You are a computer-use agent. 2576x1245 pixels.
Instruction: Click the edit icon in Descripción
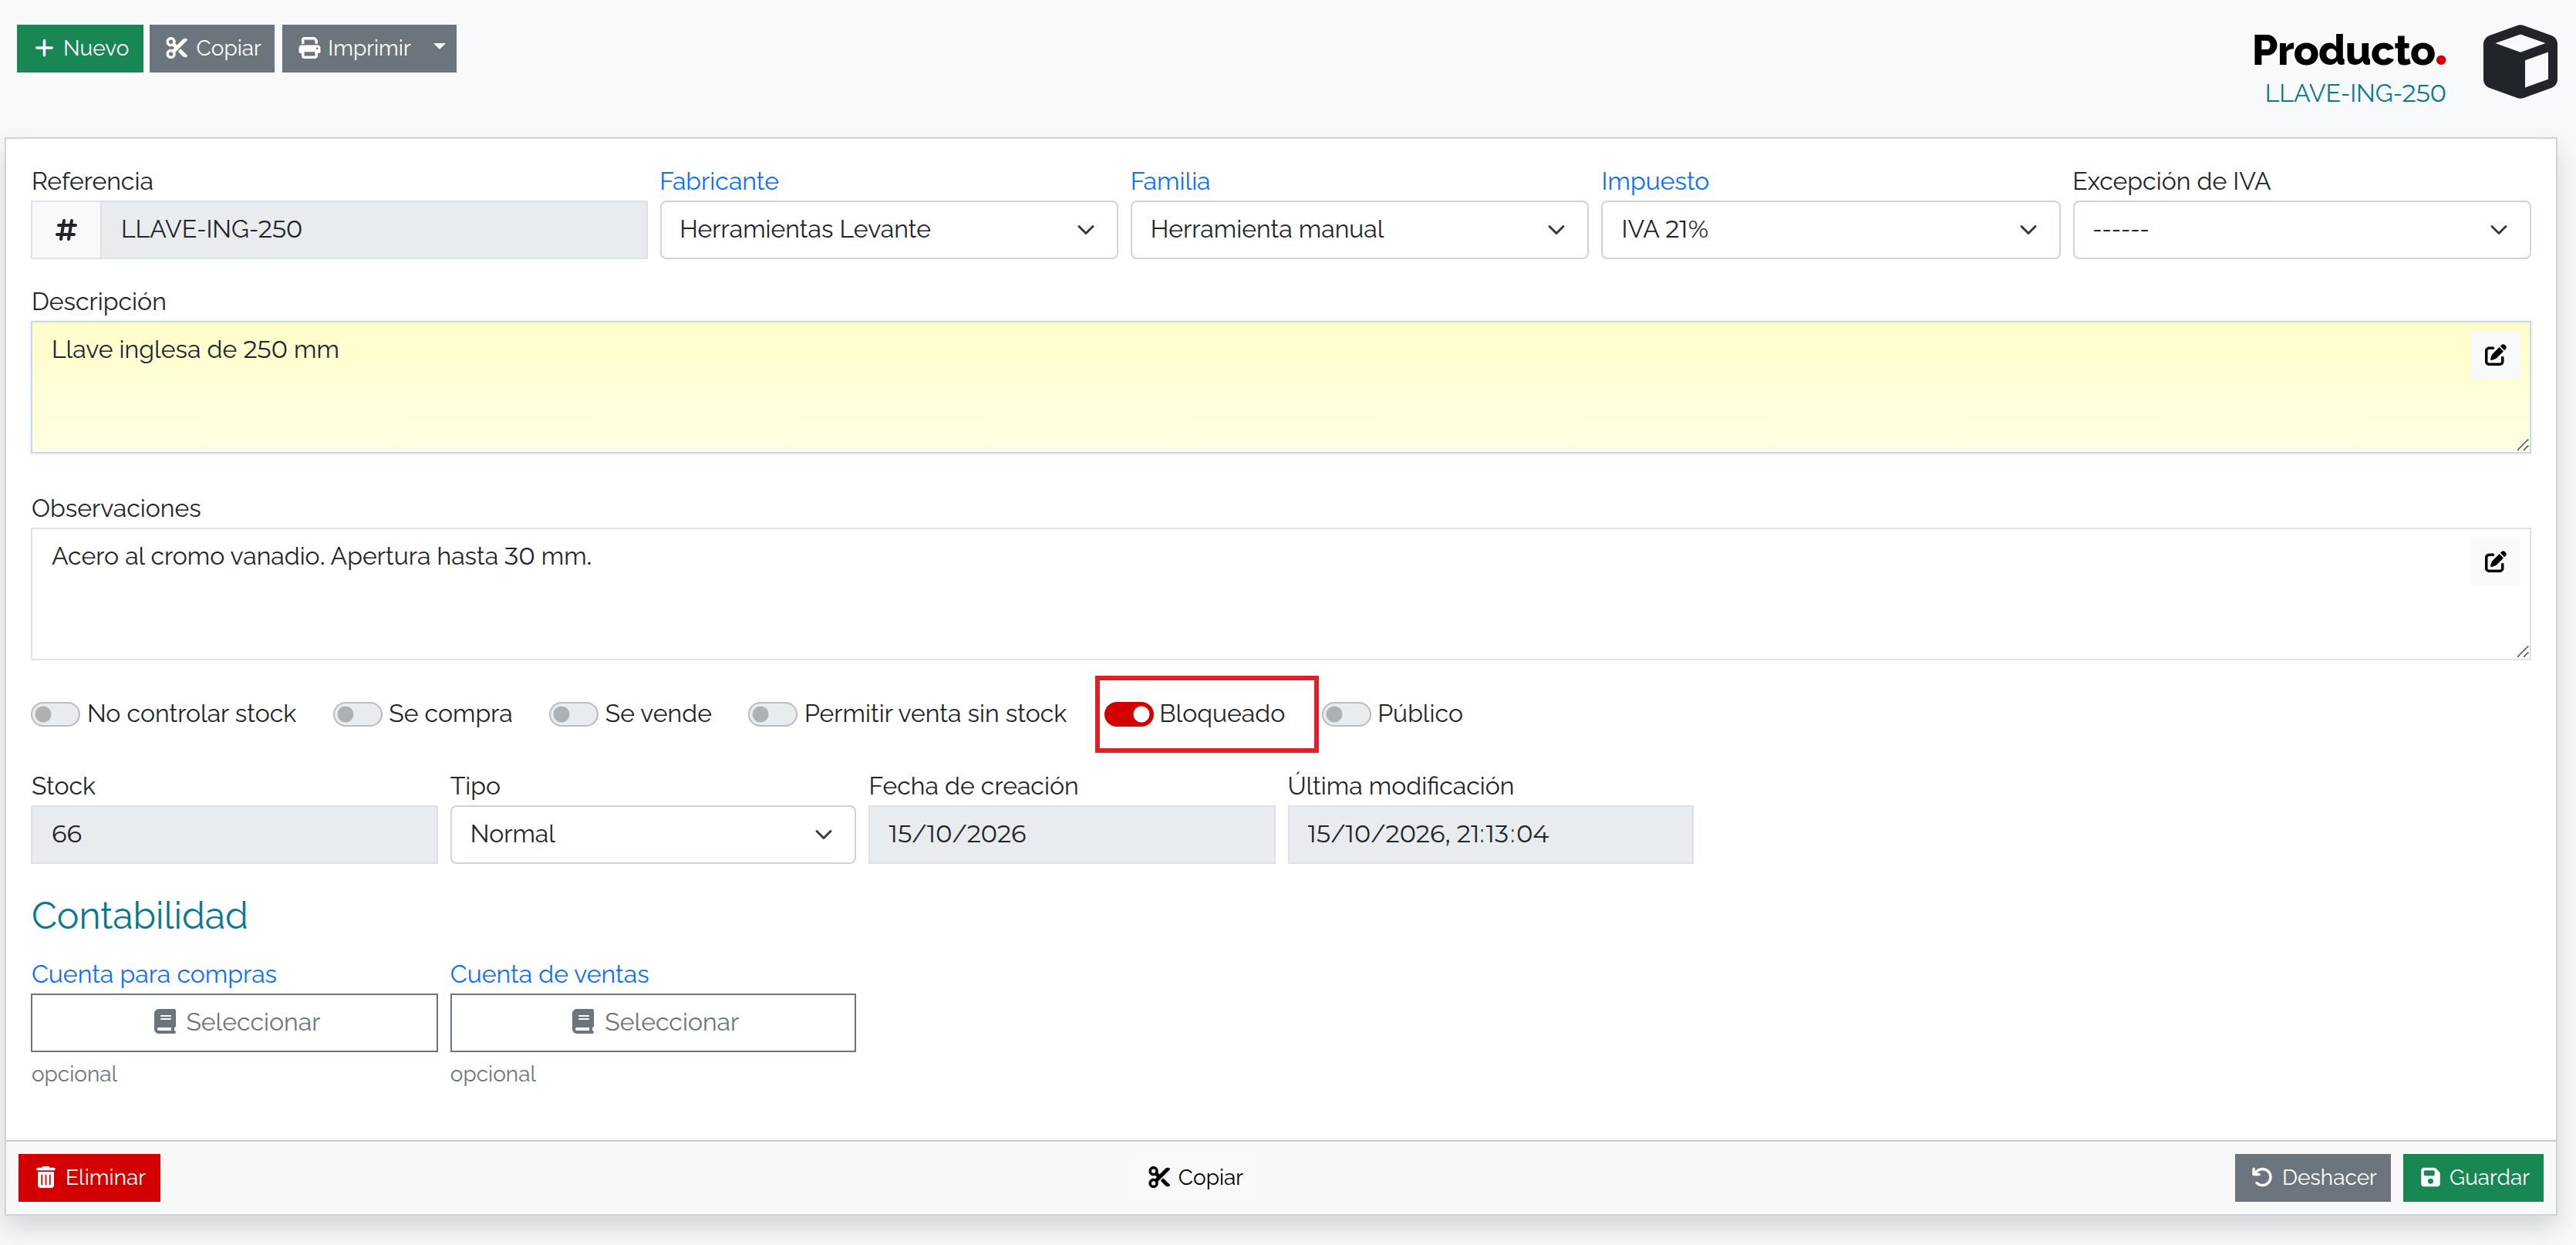2494,355
